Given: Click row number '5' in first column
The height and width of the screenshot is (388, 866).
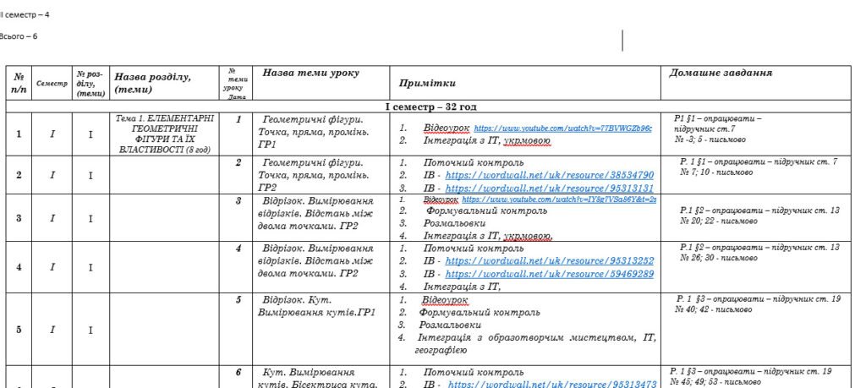Looking at the screenshot, I should (x=19, y=330).
